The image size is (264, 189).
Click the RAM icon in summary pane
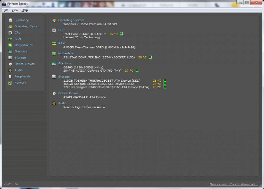click(54, 44)
